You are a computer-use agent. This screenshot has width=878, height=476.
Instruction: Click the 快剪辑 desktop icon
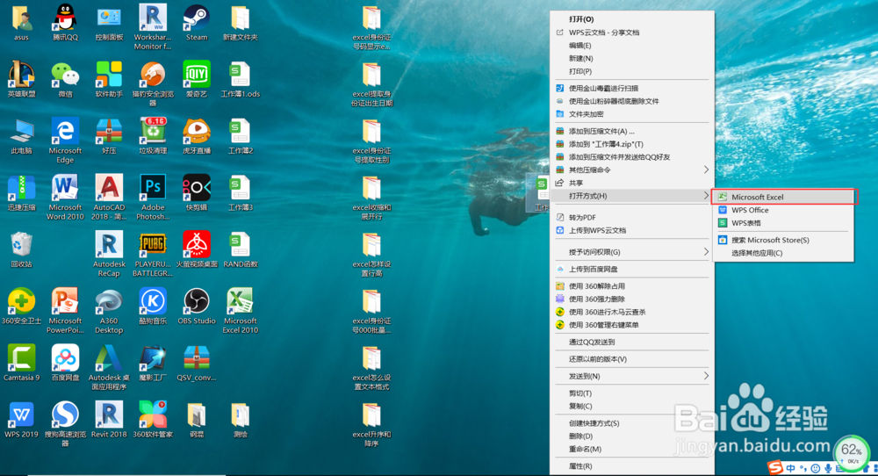pyautogui.click(x=197, y=192)
